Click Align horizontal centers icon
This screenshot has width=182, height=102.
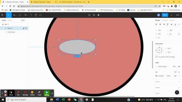coord(160,24)
